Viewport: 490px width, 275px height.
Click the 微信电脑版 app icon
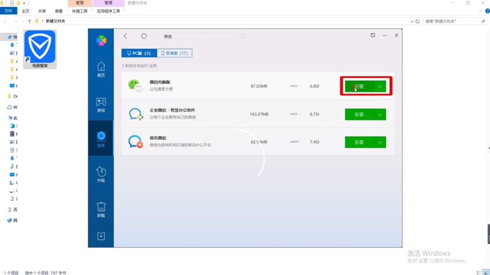[x=136, y=85]
